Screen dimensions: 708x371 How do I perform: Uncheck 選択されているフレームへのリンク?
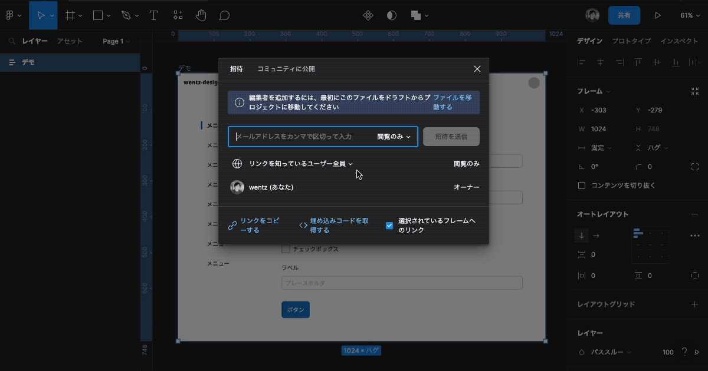click(x=388, y=225)
